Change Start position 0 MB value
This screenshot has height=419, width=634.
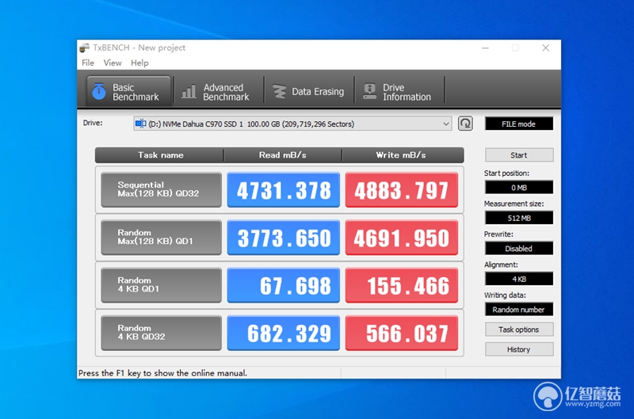point(519,188)
